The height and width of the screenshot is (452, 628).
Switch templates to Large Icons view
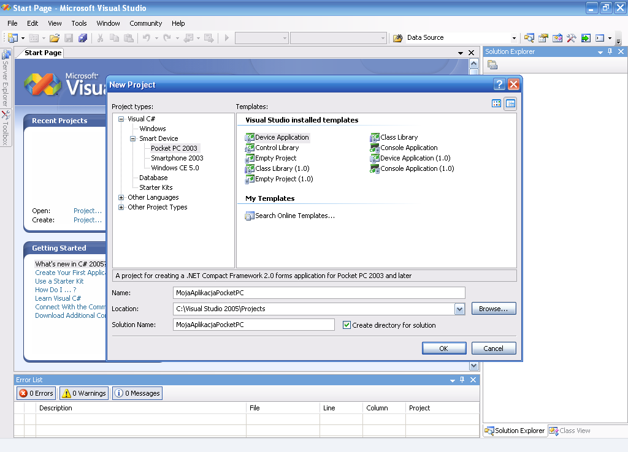coord(496,104)
